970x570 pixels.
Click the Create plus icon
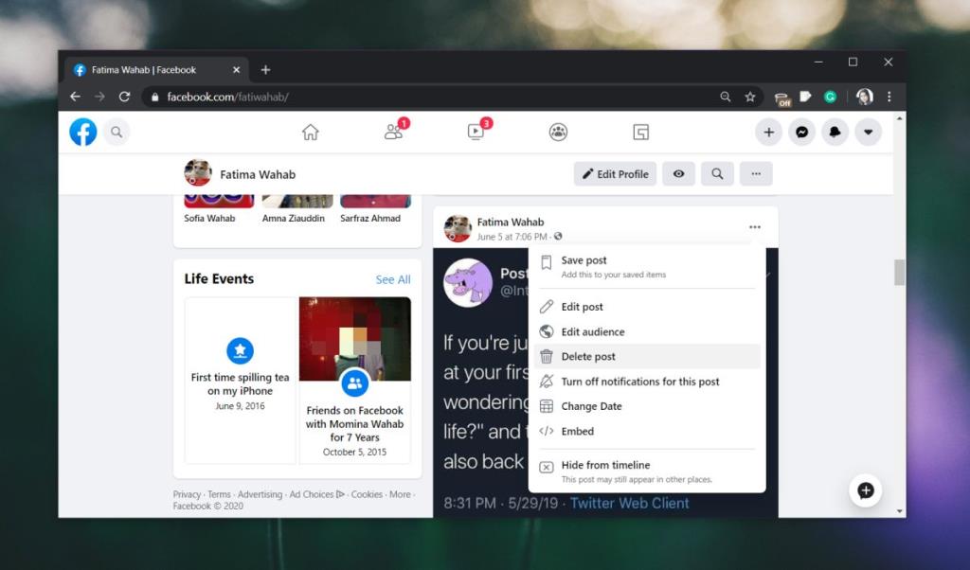pyautogui.click(x=768, y=133)
